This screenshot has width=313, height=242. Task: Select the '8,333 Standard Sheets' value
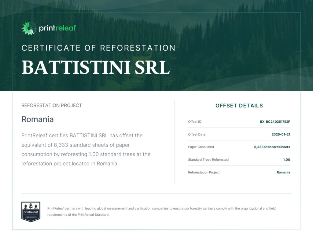pos(272,147)
